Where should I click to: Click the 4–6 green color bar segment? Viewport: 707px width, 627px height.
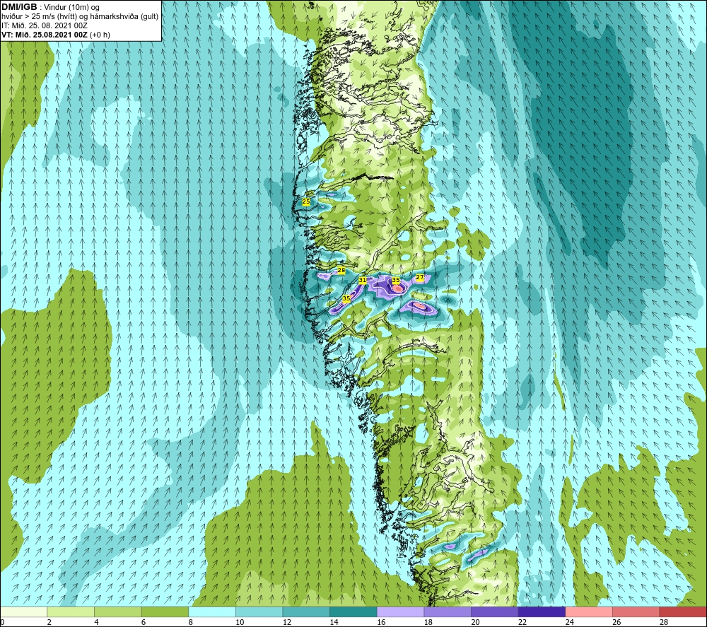117,611
